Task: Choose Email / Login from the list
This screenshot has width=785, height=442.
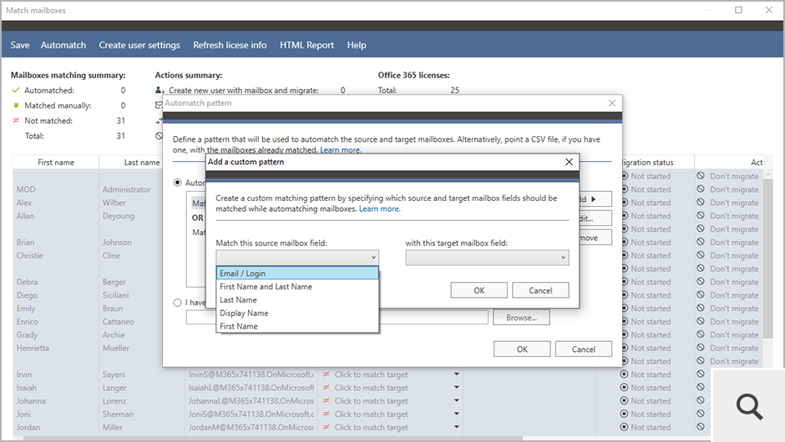Action: tap(297, 273)
